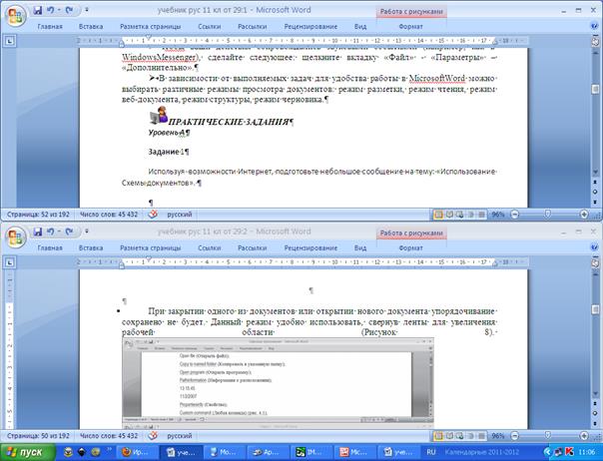Click tab stop selector in top window
Viewport: 603px width, 461px height.
coord(10,41)
